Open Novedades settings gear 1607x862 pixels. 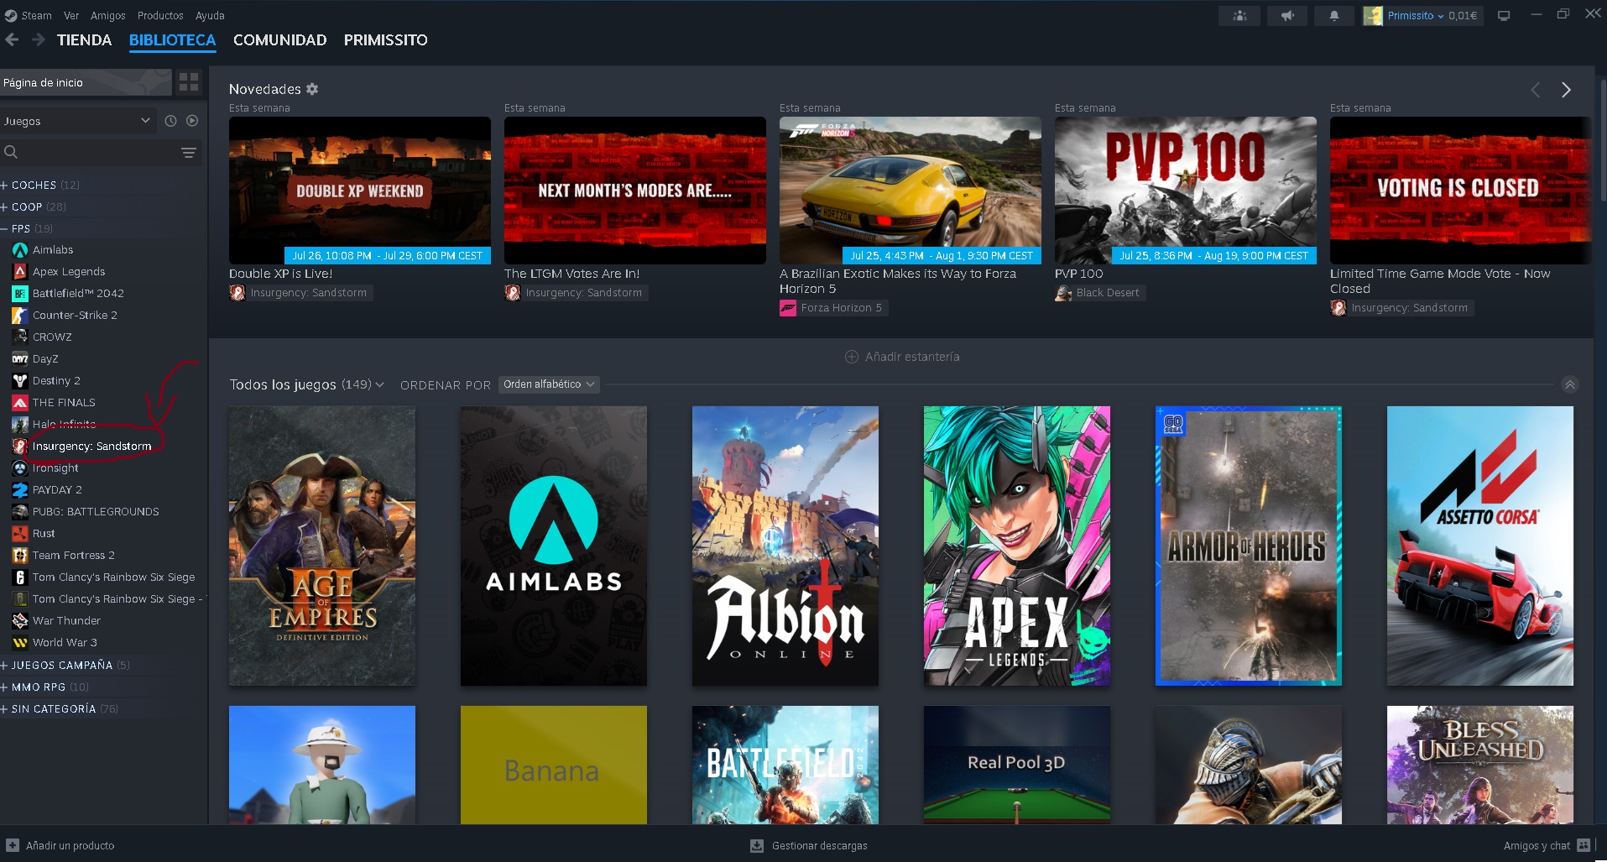[x=312, y=89]
